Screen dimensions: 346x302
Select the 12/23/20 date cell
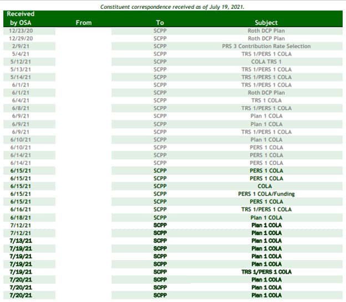coord(21,31)
